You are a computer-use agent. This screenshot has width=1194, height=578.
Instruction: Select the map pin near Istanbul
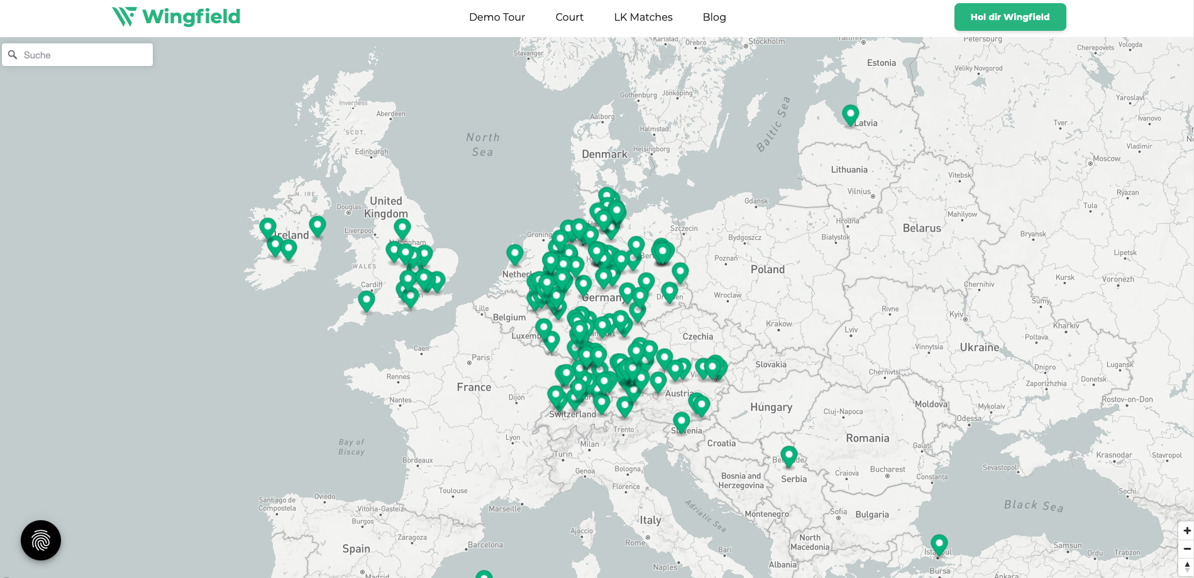(x=939, y=544)
